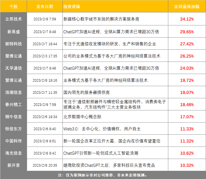Click the date 2023/2/7 18:44
Viewport: 206px width, 179px height.
coord(45,44)
